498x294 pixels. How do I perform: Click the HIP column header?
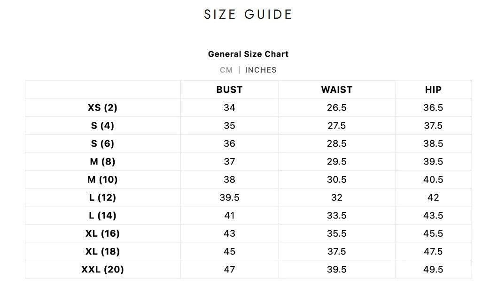[x=433, y=90]
